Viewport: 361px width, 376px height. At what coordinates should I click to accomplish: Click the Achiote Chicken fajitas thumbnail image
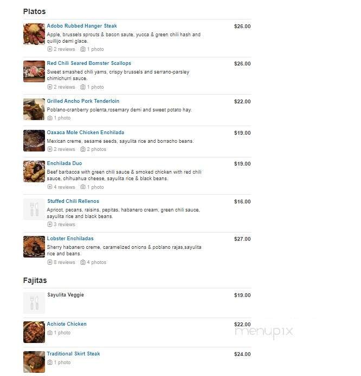pyautogui.click(x=34, y=332)
